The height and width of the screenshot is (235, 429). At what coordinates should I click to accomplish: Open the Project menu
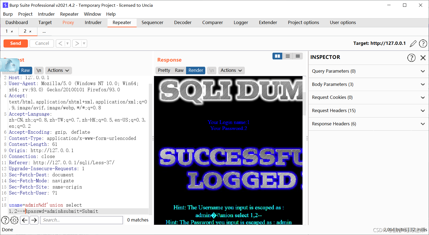click(25, 14)
